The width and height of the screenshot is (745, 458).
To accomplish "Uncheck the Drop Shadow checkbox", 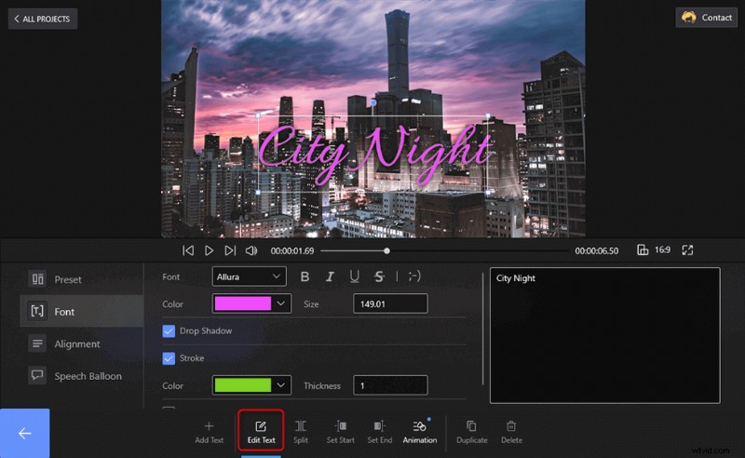I will [x=169, y=330].
